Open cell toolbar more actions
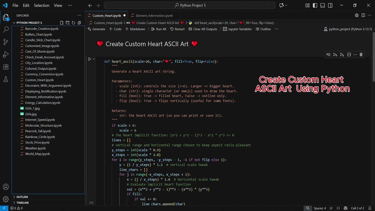 (x=355, y=55)
